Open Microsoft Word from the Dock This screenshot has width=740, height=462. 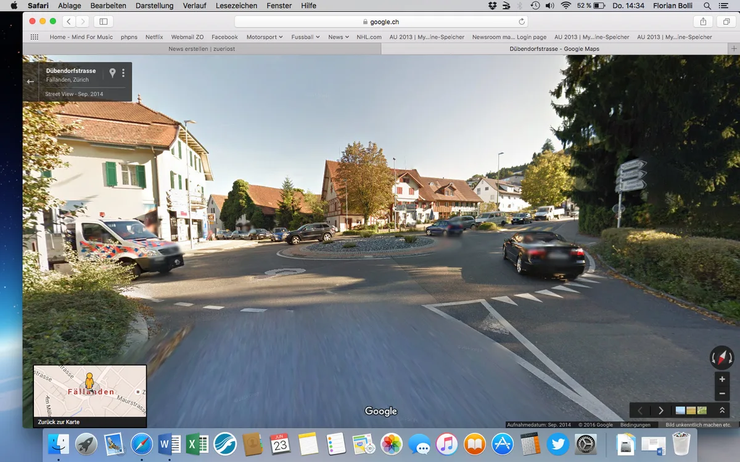tap(169, 444)
